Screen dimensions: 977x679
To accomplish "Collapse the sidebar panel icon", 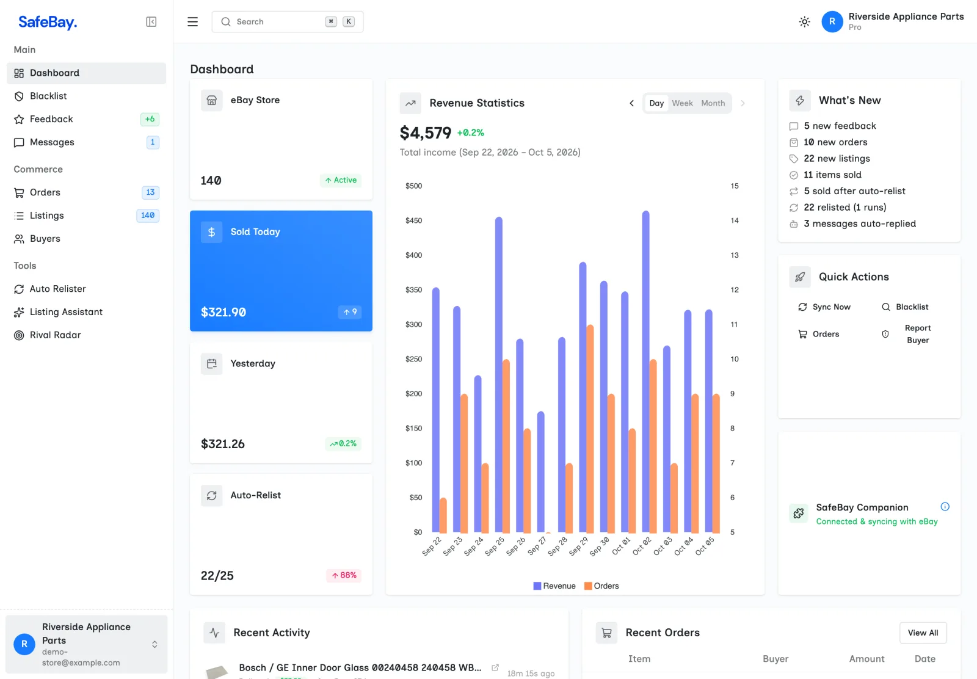I will click(x=151, y=22).
